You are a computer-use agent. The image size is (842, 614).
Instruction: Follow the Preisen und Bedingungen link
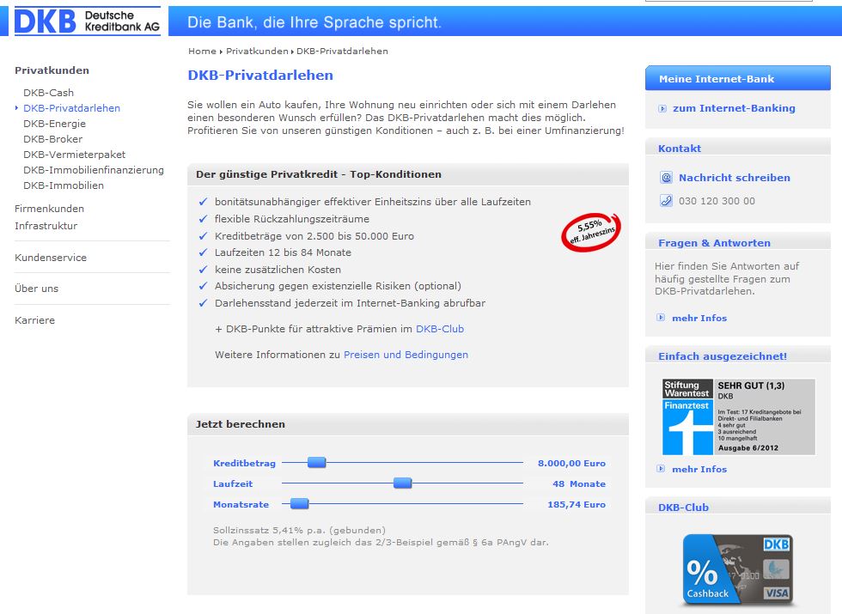pos(406,355)
